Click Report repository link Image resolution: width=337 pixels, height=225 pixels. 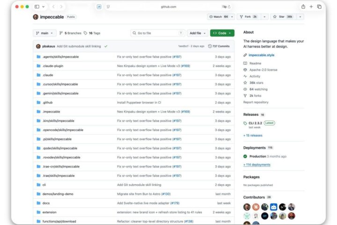coord(256,102)
